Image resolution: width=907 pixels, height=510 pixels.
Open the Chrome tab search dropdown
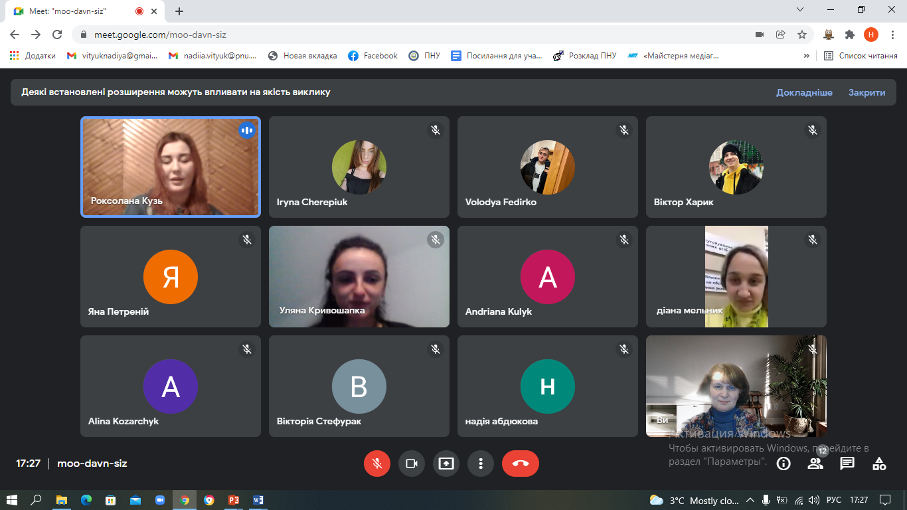point(800,10)
